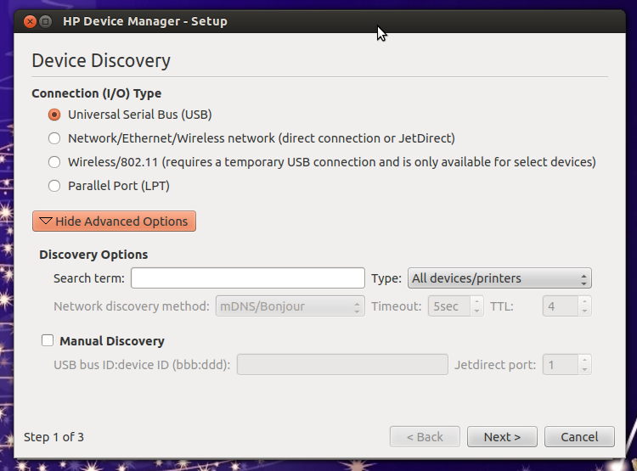Cancel the device setup wizard
Image resolution: width=637 pixels, height=471 pixels.
[x=579, y=437]
